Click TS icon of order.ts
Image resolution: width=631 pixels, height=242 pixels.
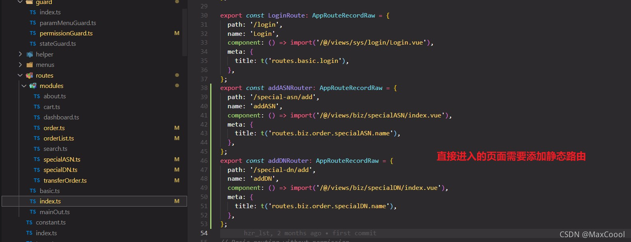pyautogui.click(x=37, y=128)
